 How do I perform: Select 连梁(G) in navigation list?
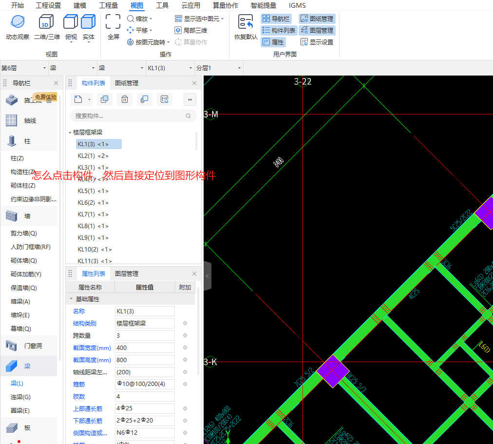coord(20,397)
